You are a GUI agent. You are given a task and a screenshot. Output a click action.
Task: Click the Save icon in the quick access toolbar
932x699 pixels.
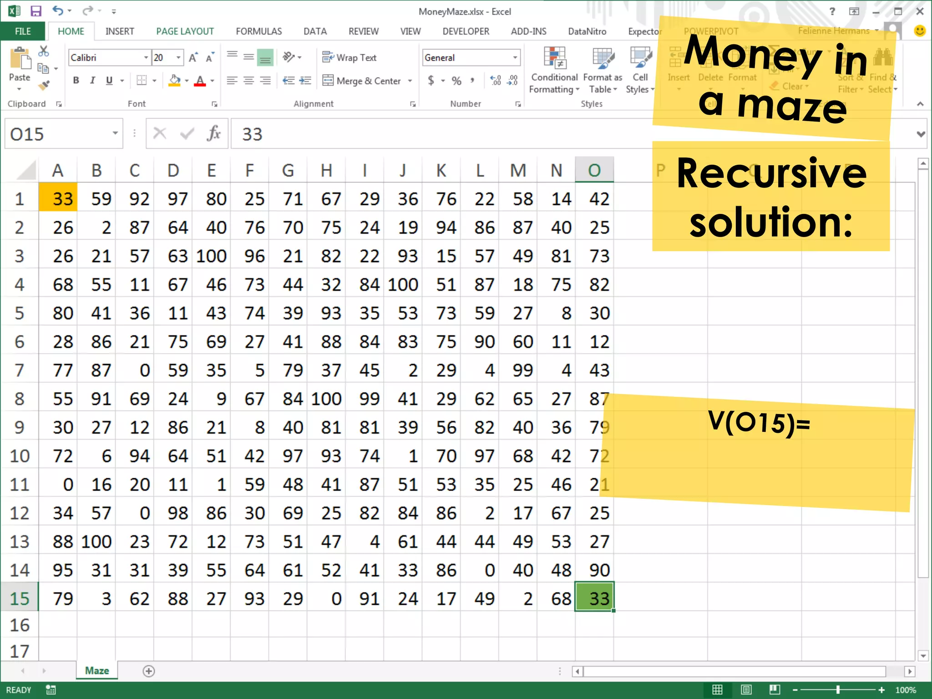point(35,11)
